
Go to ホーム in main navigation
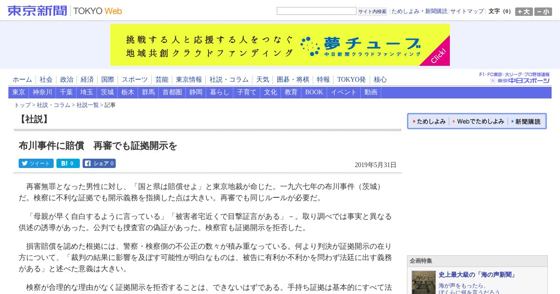(x=22, y=79)
